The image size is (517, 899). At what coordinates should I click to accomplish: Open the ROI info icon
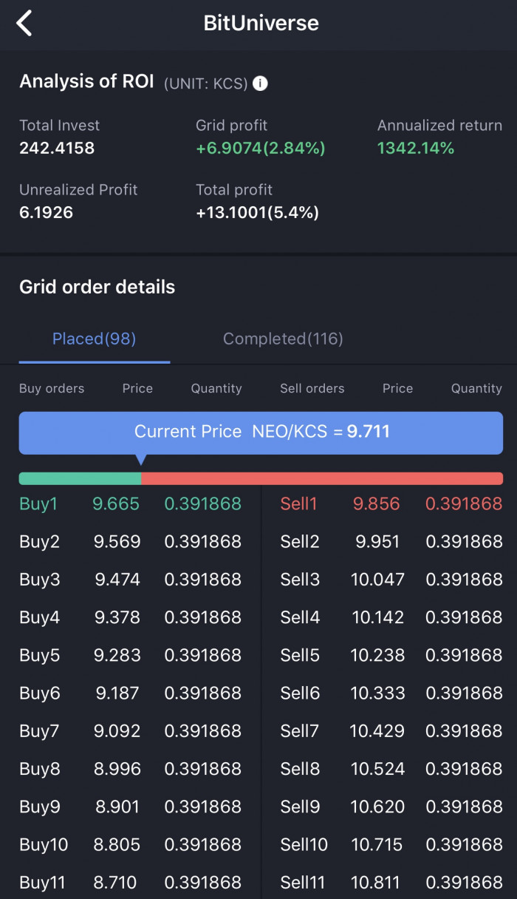(x=260, y=84)
